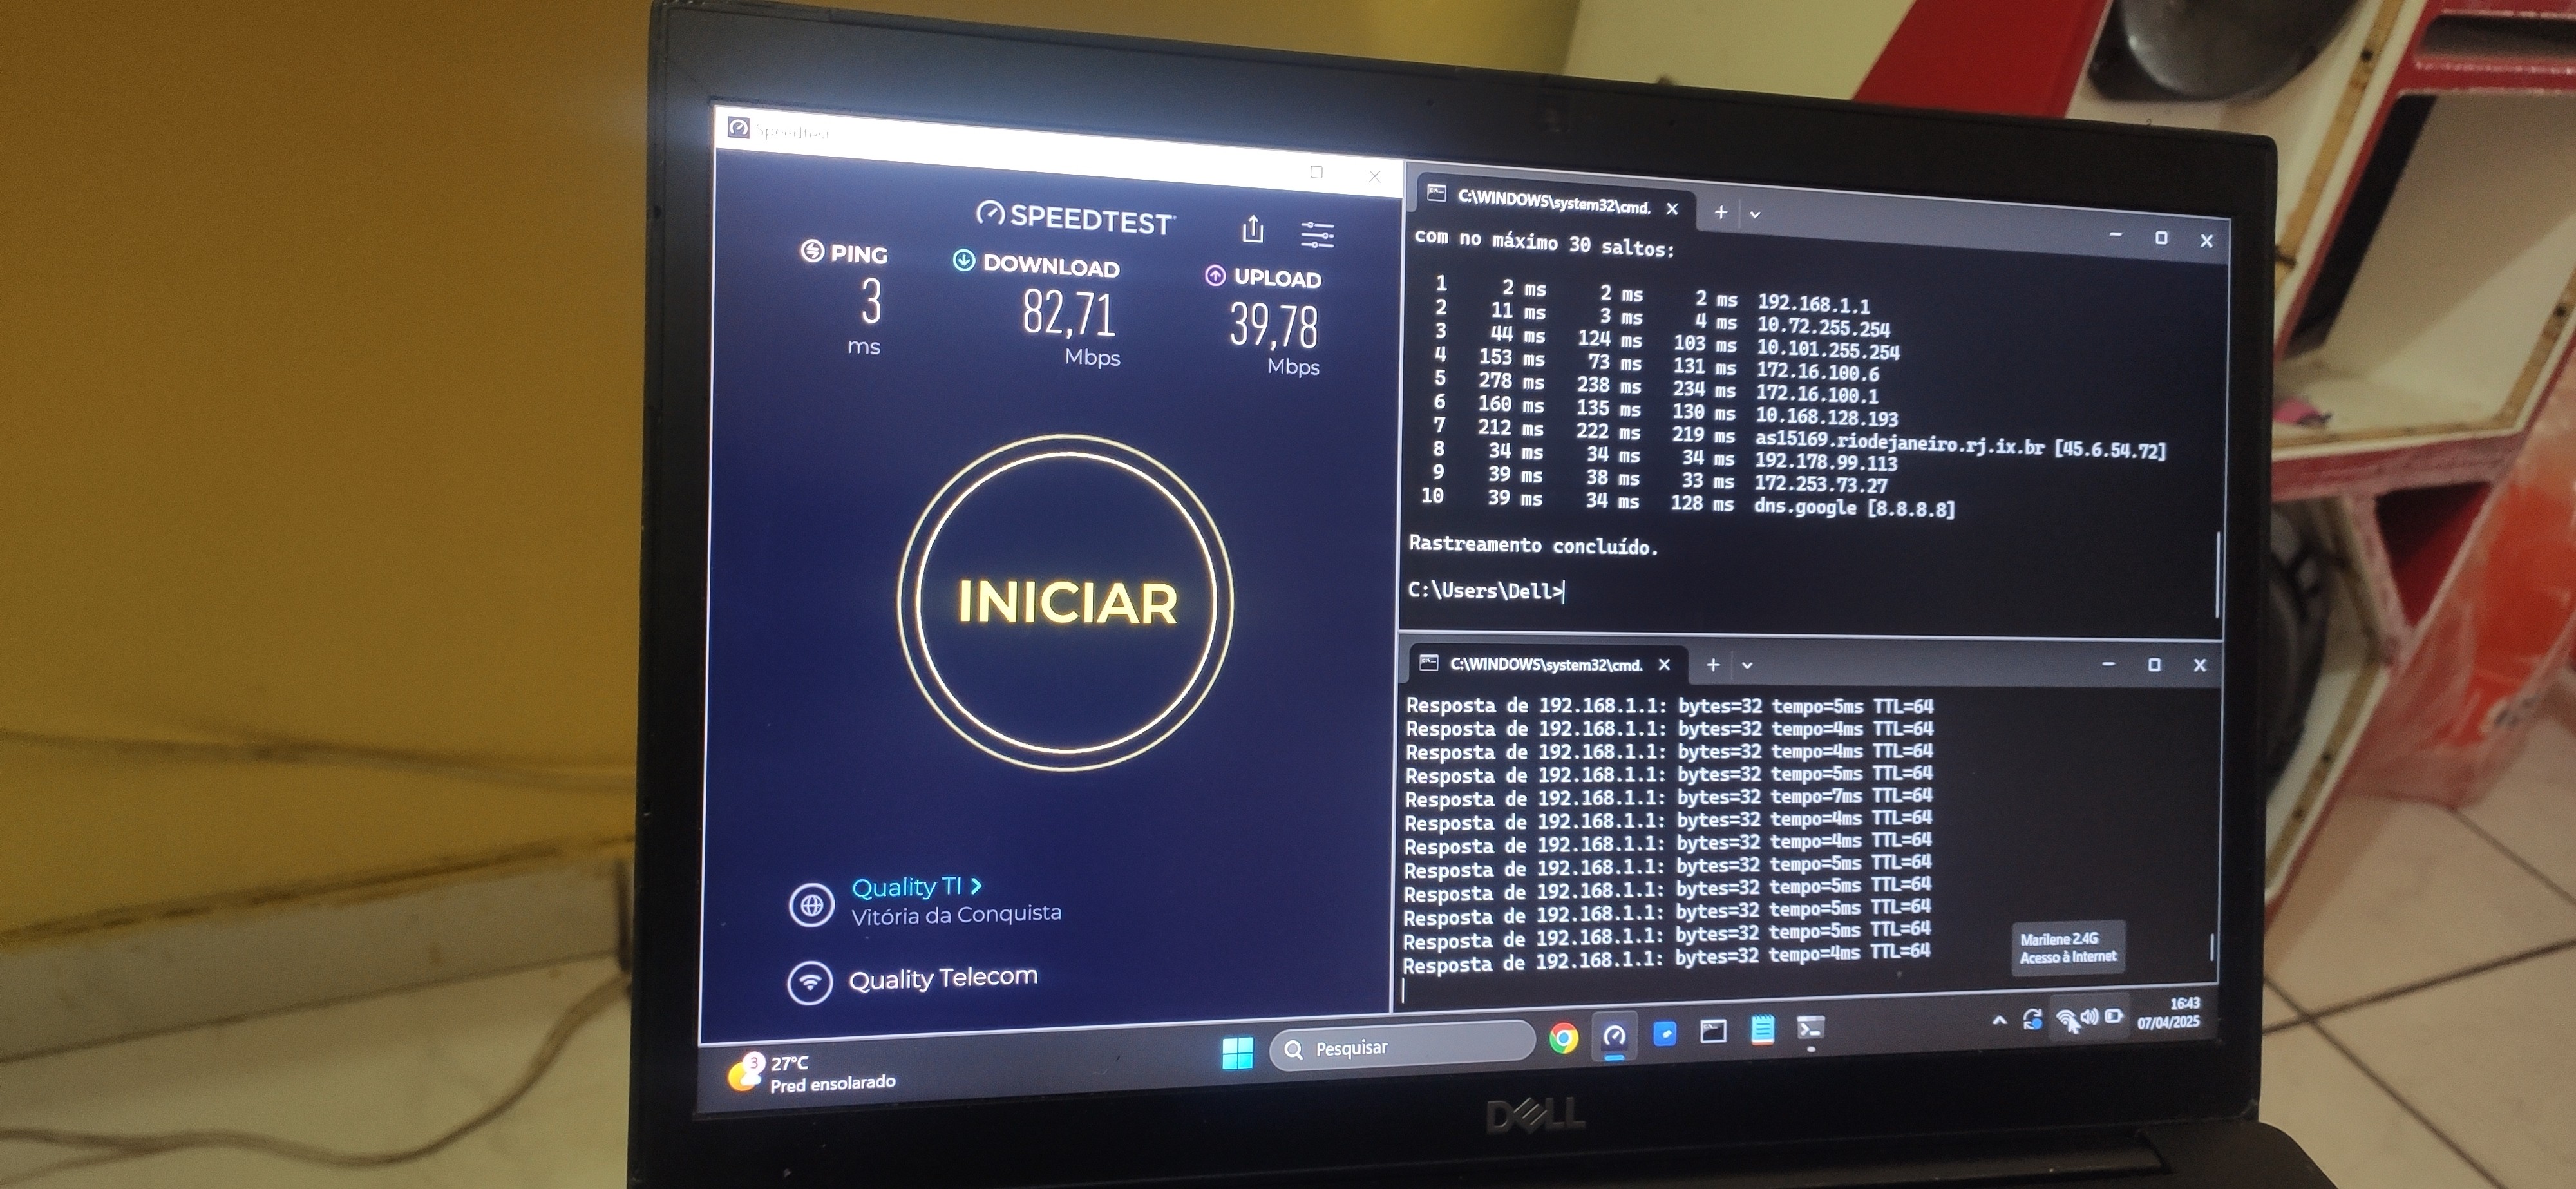Open the Windows Start menu
2576x1189 pixels.
point(1237,1052)
